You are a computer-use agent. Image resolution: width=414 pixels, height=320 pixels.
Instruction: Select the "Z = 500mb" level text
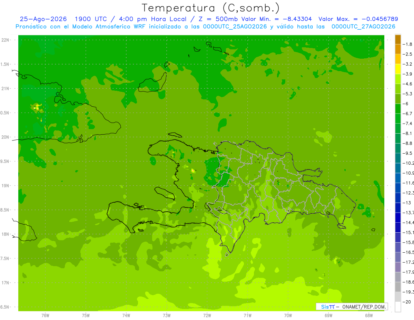tap(219, 19)
